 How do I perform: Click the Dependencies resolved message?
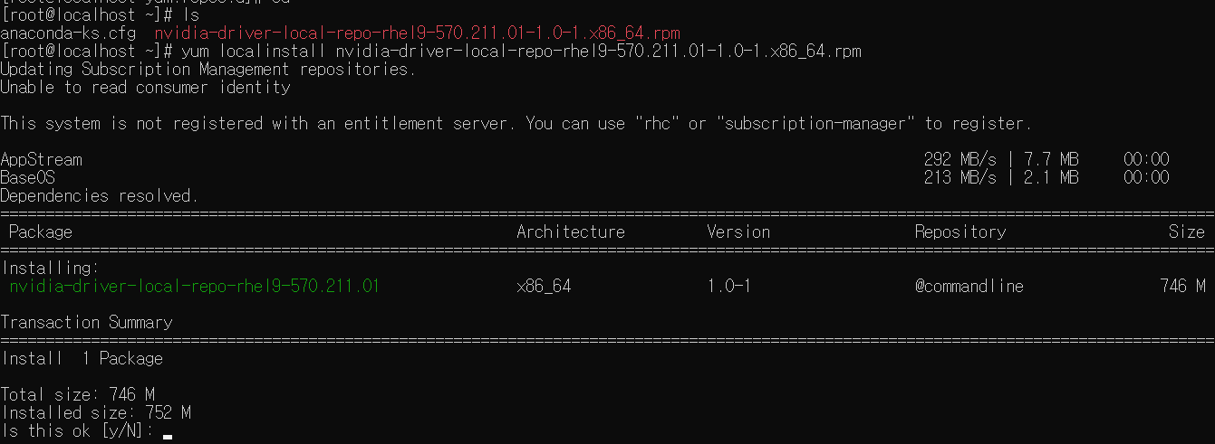(x=100, y=196)
